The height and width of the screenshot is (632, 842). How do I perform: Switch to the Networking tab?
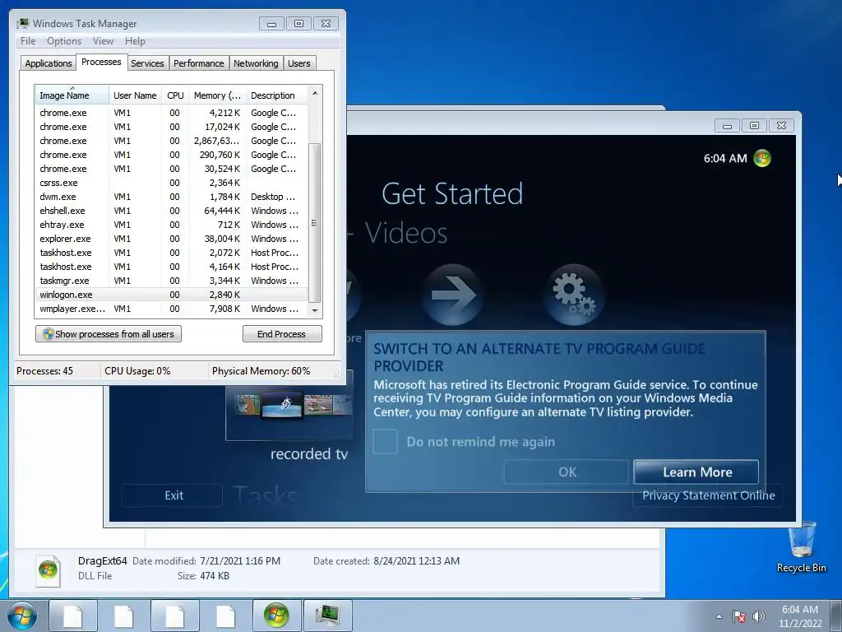point(256,63)
